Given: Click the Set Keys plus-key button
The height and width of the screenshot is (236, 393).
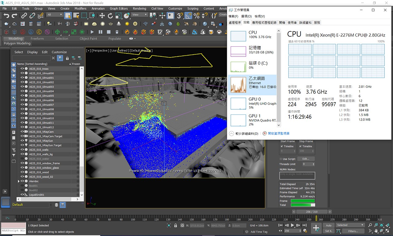Looking at the screenshot, I should 316,228.
